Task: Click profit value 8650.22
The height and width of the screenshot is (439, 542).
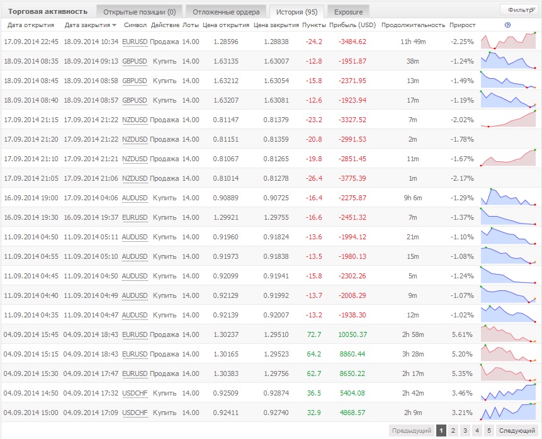Action: click(x=353, y=373)
